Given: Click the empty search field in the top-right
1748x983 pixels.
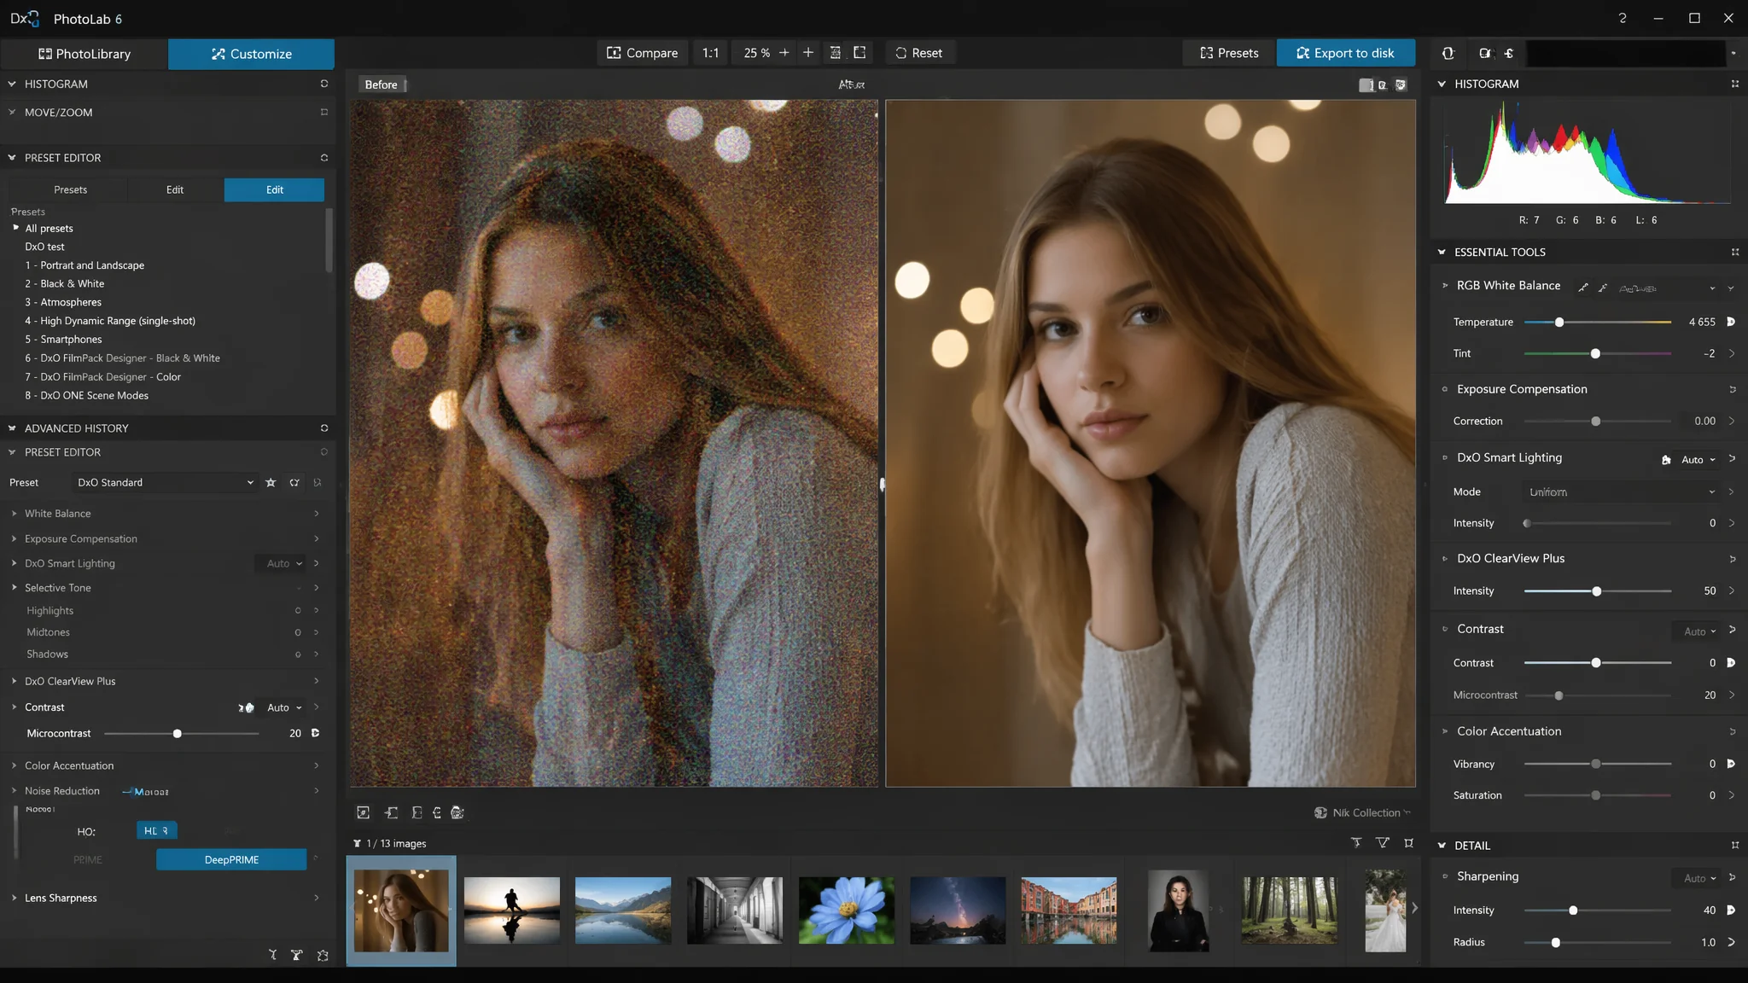Looking at the screenshot, I should tap(1625, 53).
